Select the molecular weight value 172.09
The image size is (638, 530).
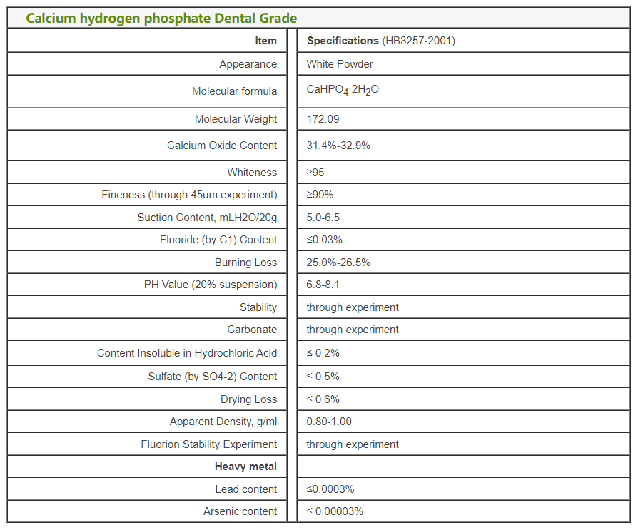[x=323, y=119]
